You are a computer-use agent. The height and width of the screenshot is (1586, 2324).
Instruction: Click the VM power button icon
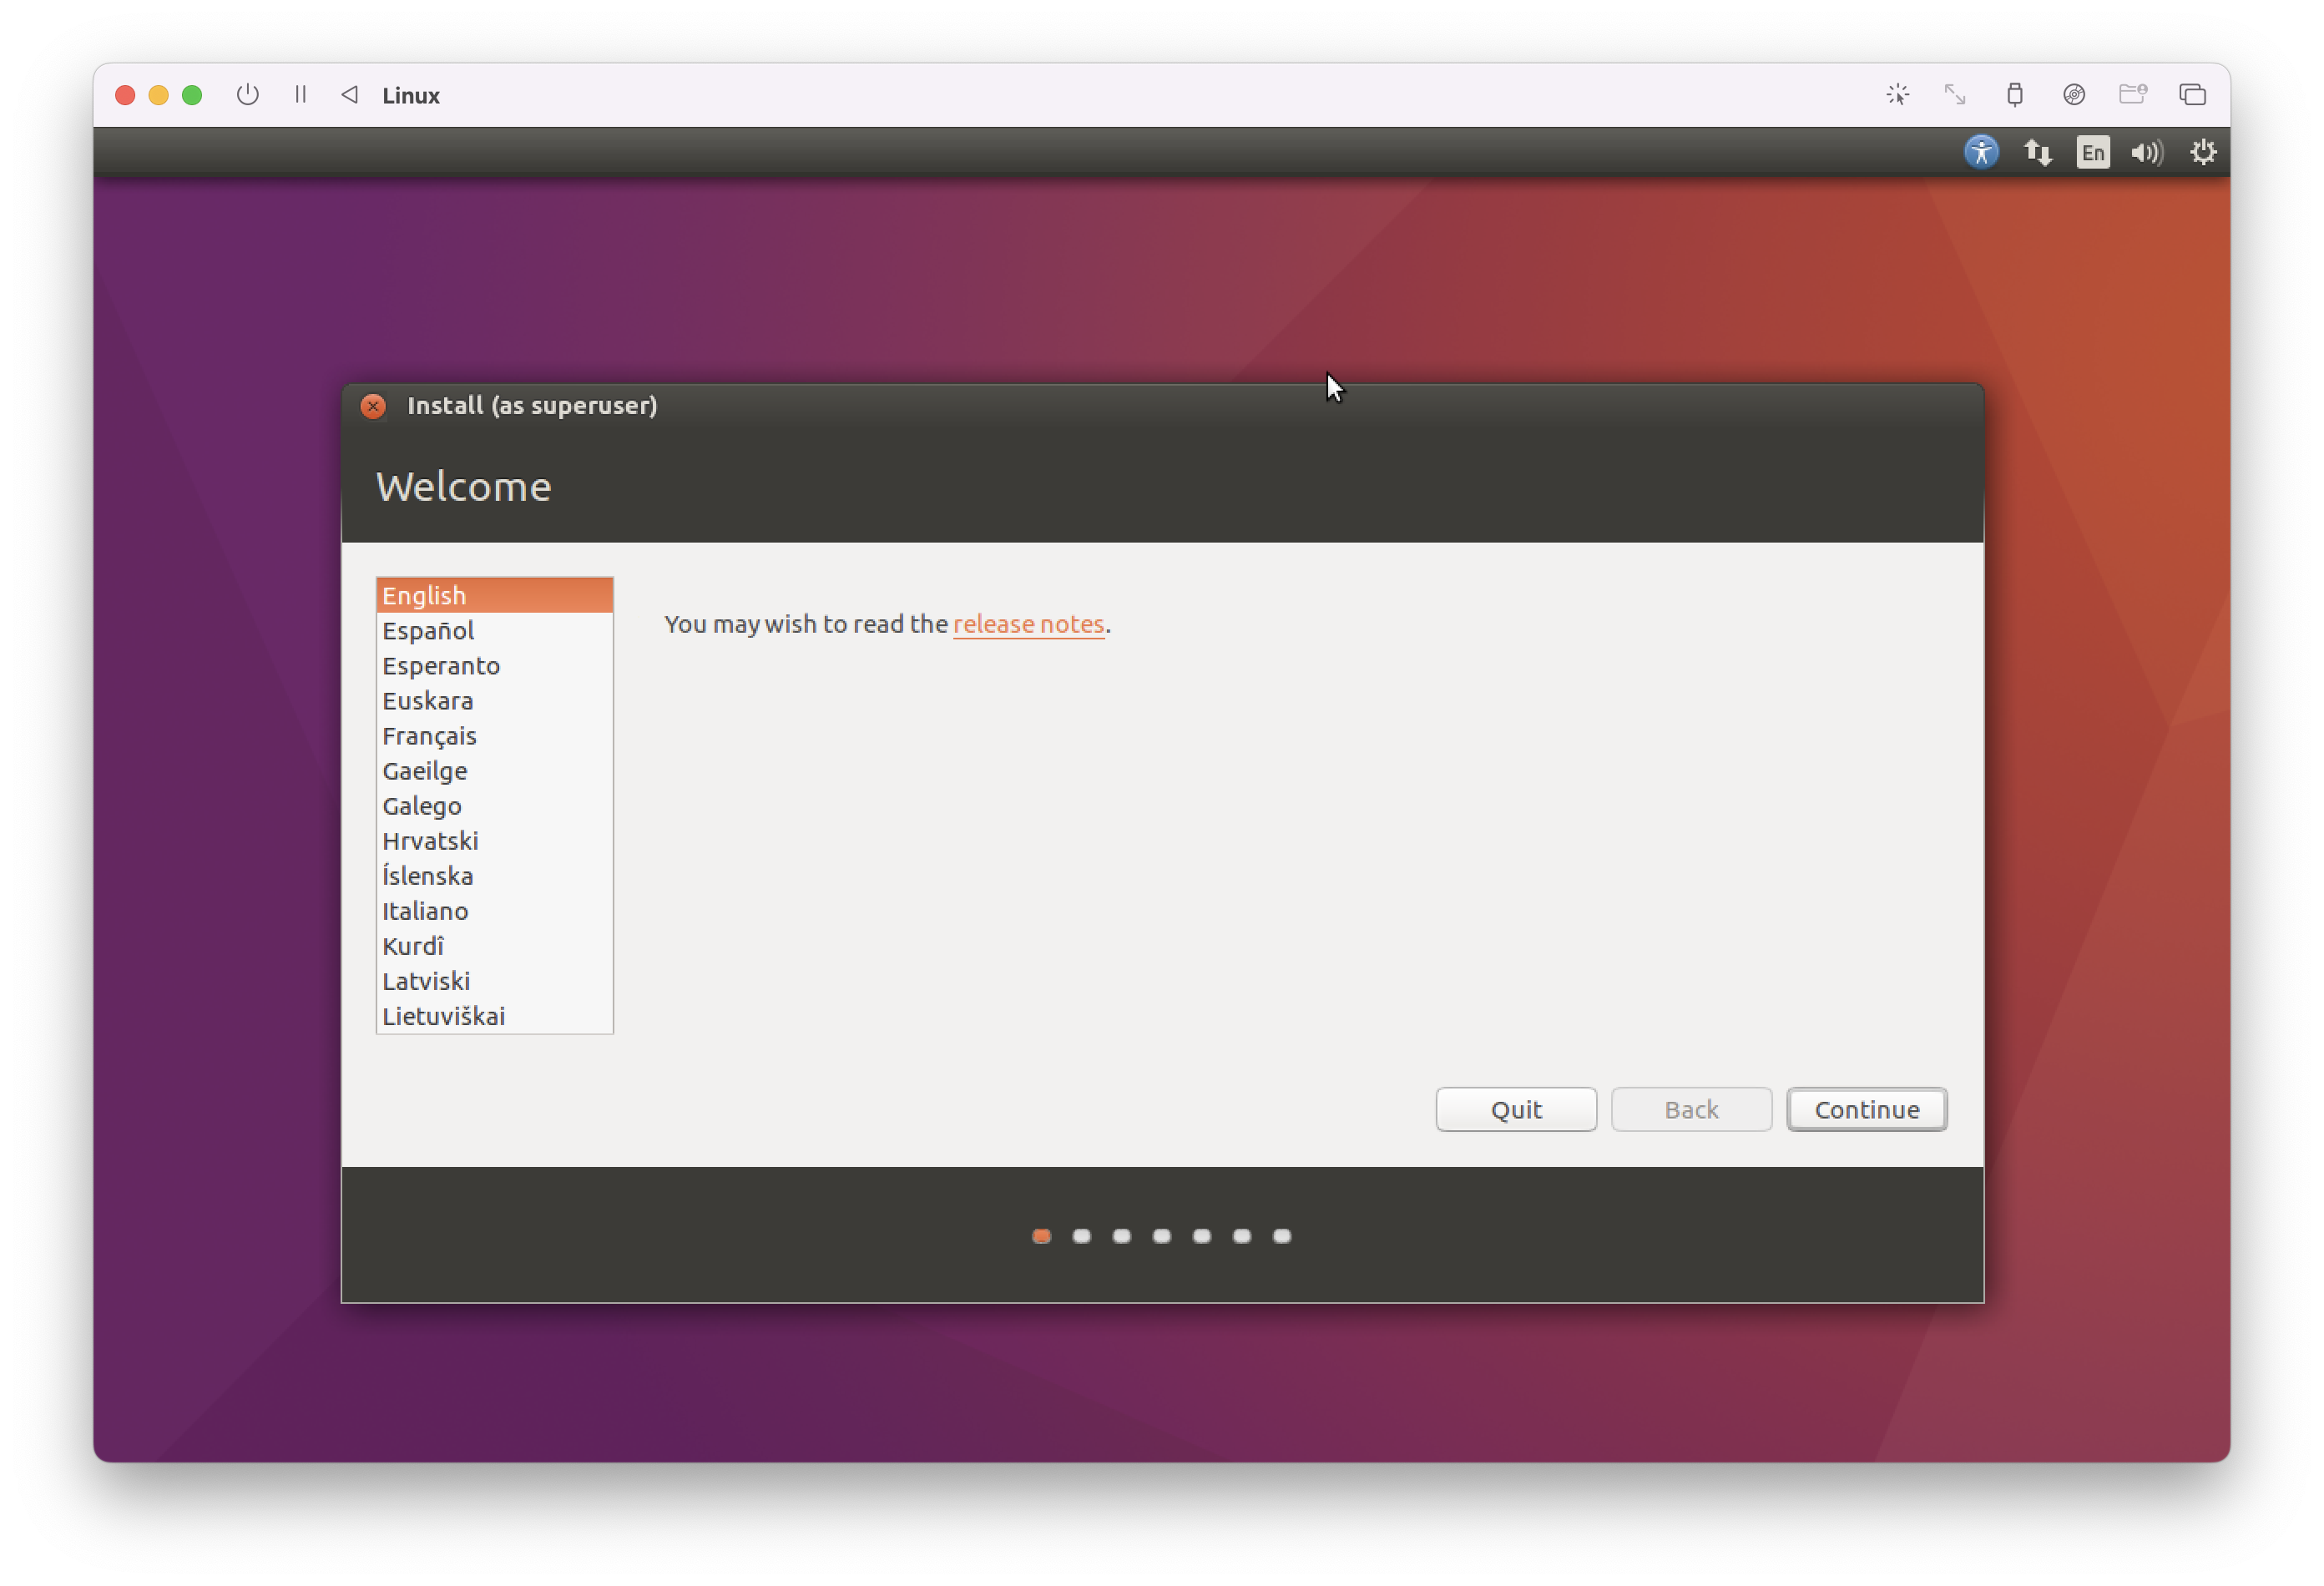pyautogui.click(x=247, y=95)
